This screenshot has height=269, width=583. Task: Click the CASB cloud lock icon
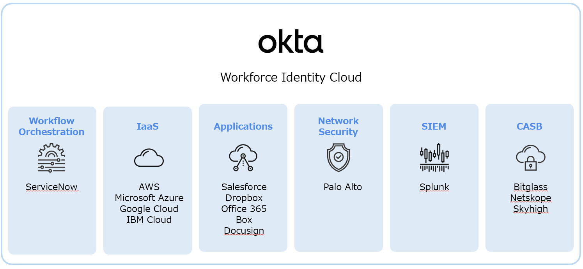530,158
